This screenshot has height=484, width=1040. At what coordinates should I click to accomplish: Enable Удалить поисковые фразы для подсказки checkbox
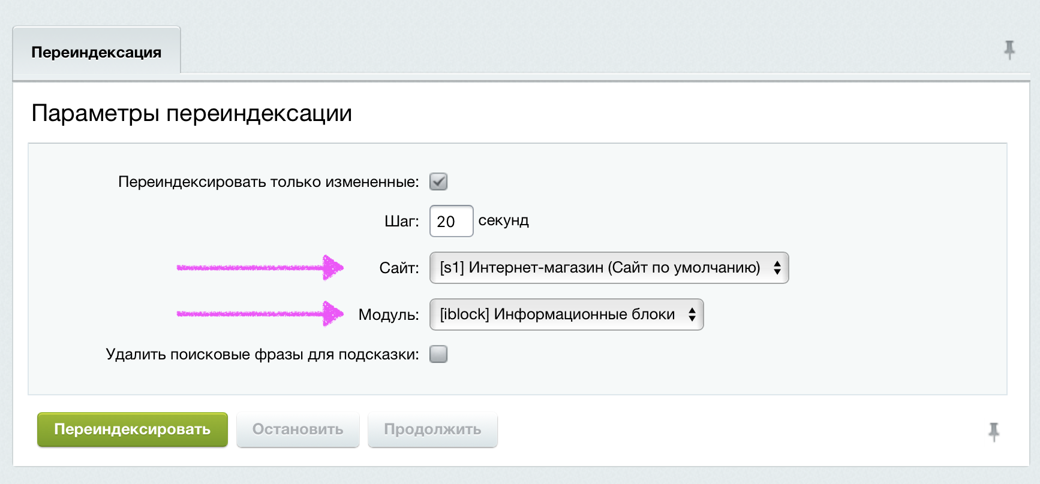click(438, 354)
